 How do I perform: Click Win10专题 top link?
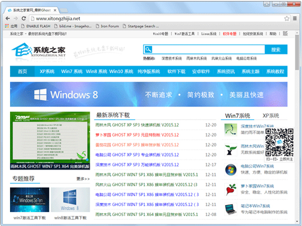click(x=161, y=34)
